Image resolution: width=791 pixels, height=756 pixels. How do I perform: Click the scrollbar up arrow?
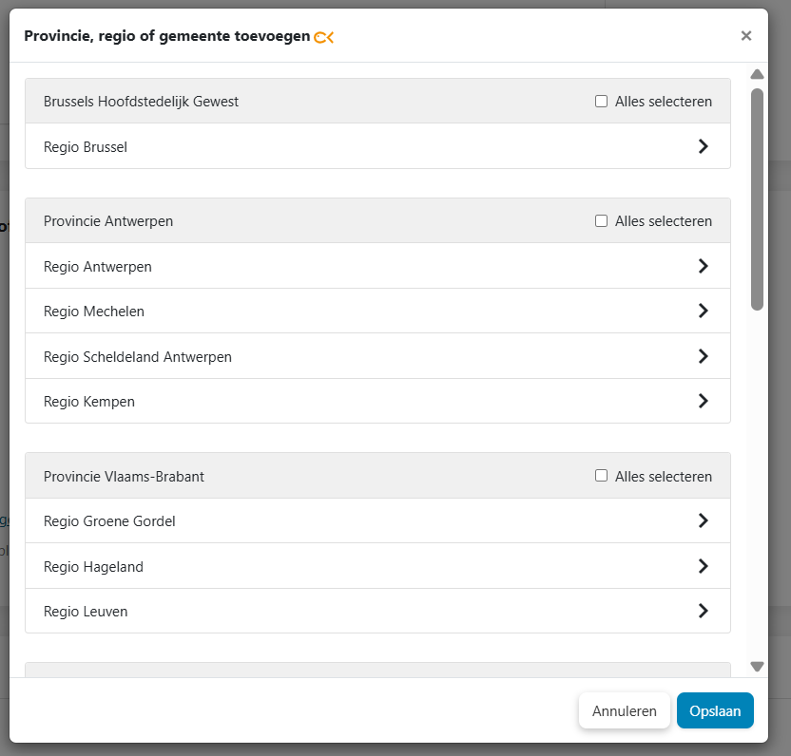coord(757,74)
